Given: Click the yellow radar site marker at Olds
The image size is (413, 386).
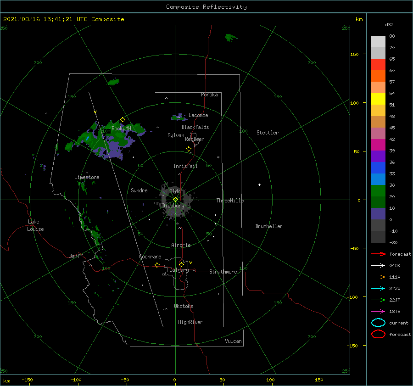Looking at the screenshot, I should coord(175,200).
